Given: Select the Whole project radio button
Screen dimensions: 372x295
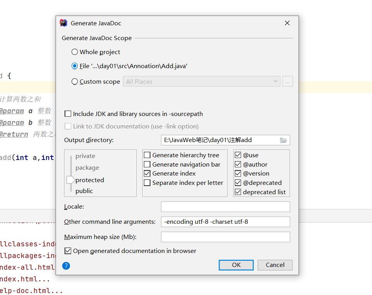Looking at the screenshot, I should coord(75,52).
